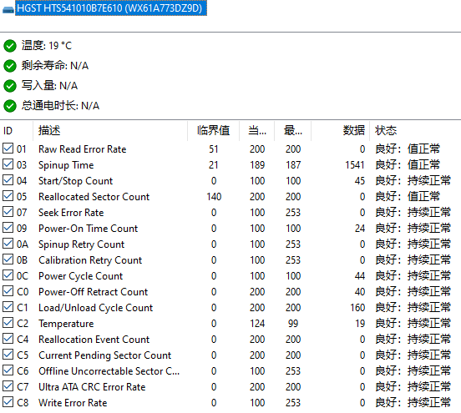Toggle checkbox for C2 Temperature
This screenshot has width=461, height=413.
[8, 323]
